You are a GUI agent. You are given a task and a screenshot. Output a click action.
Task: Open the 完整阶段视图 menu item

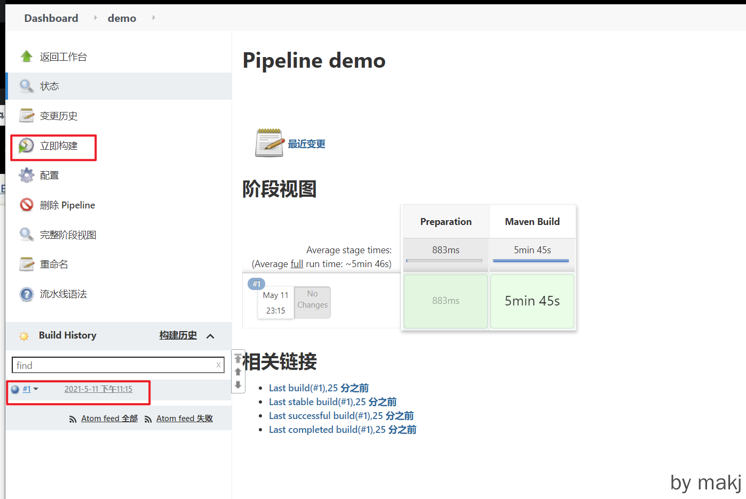tap(68, 235)
